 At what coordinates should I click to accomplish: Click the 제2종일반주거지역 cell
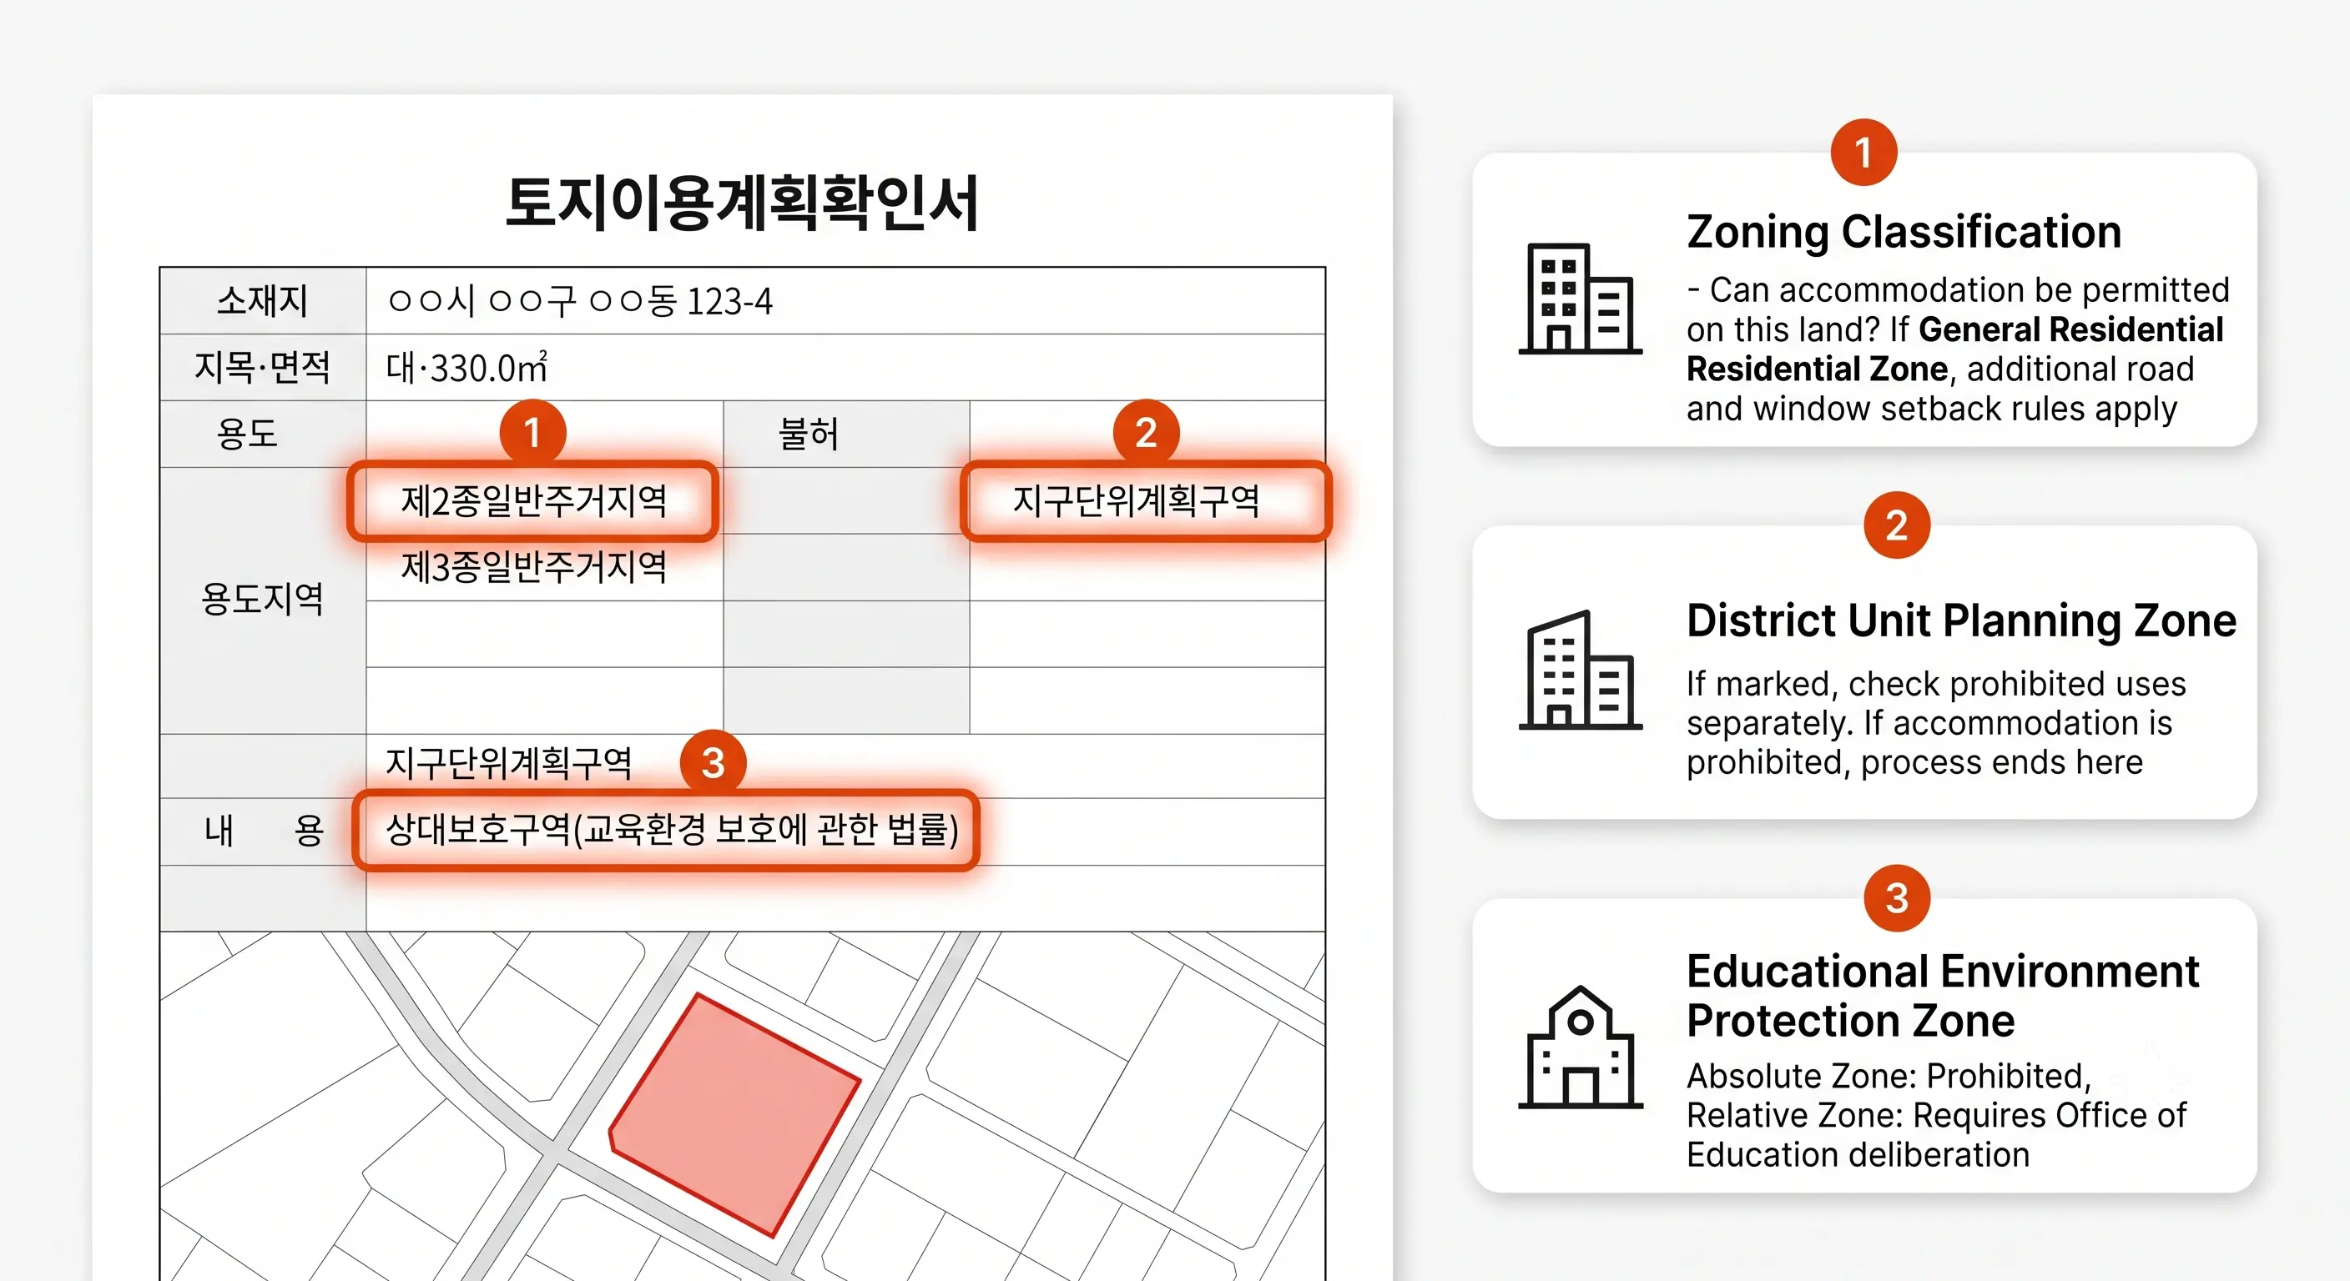coord(534,500)
